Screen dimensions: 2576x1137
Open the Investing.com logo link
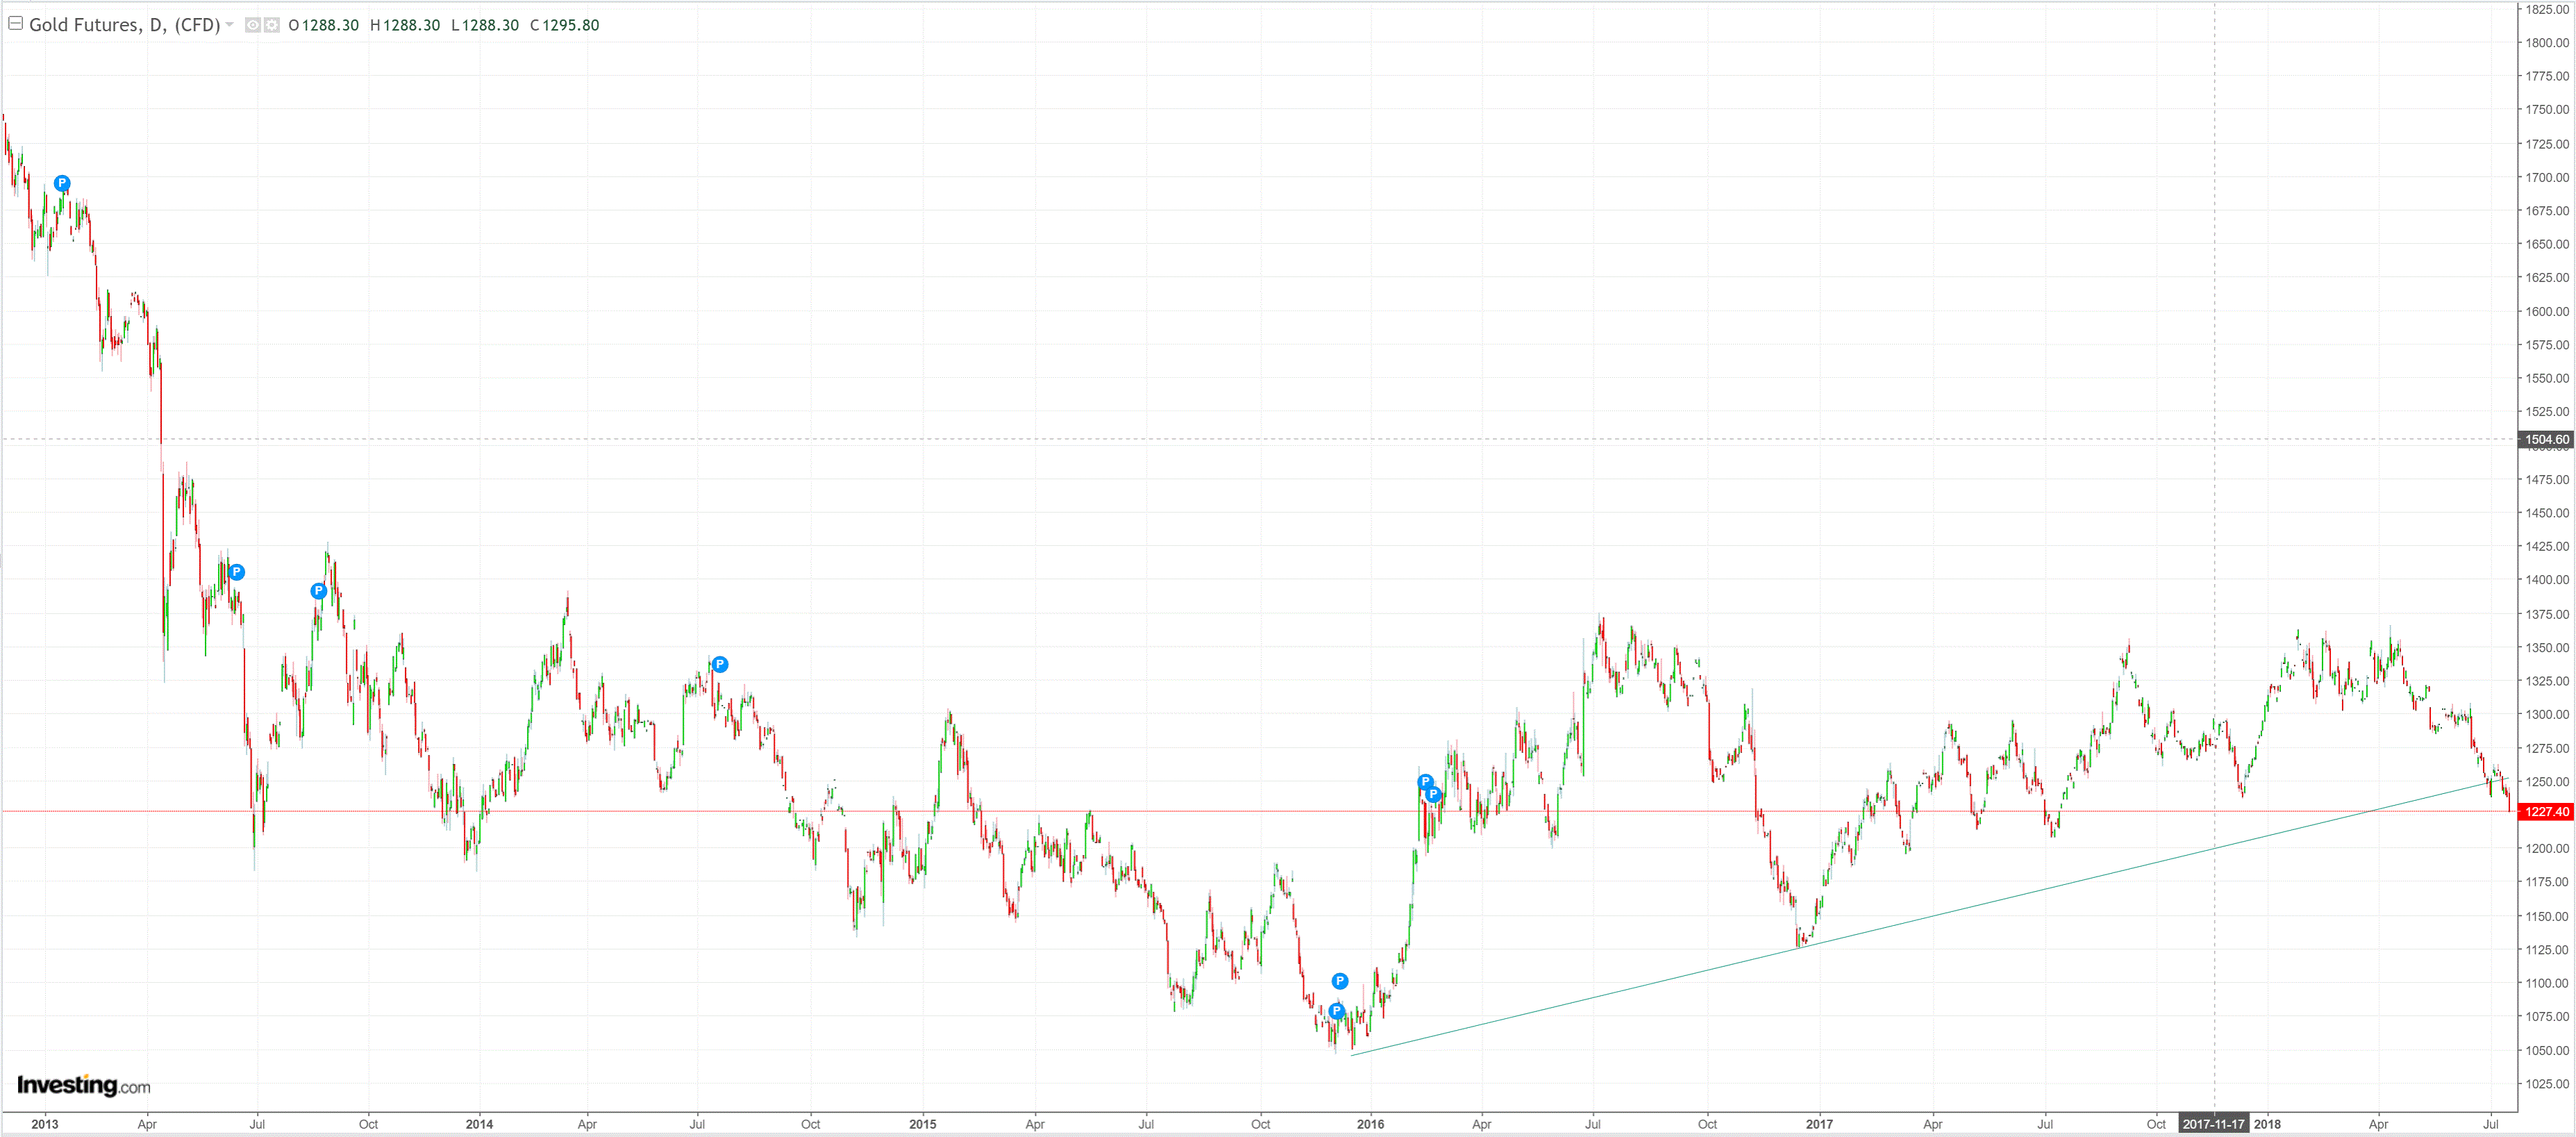tap(83, 1085)
